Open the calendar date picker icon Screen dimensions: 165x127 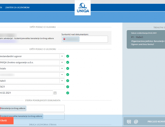coord(55,93)
